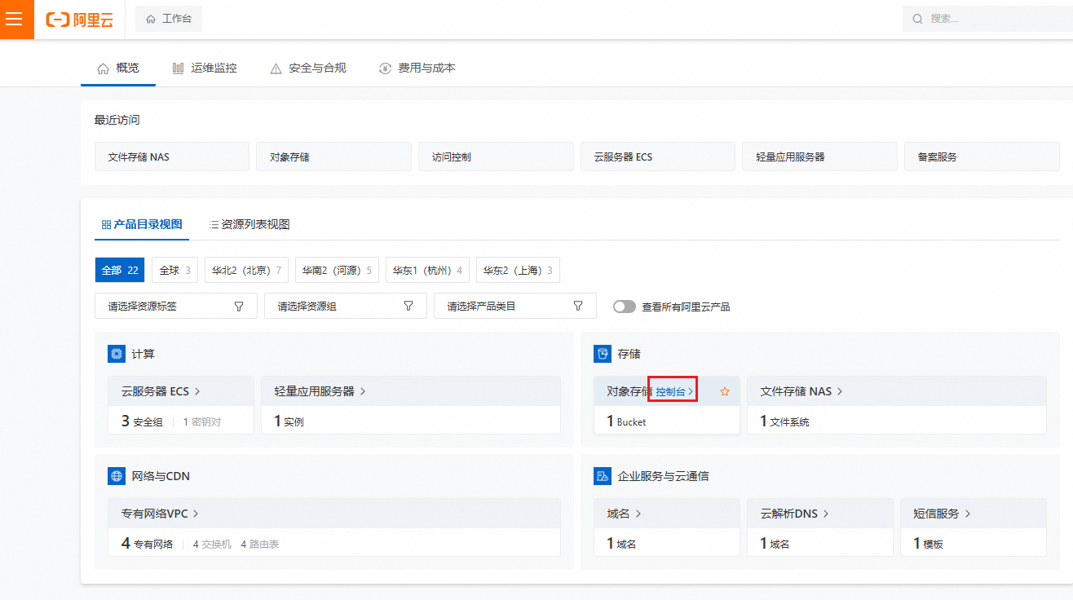Click the magnifier icon in the search box
Viewport: 1073px width, 600px height.
pyautogui.click(x=917, y=19)
